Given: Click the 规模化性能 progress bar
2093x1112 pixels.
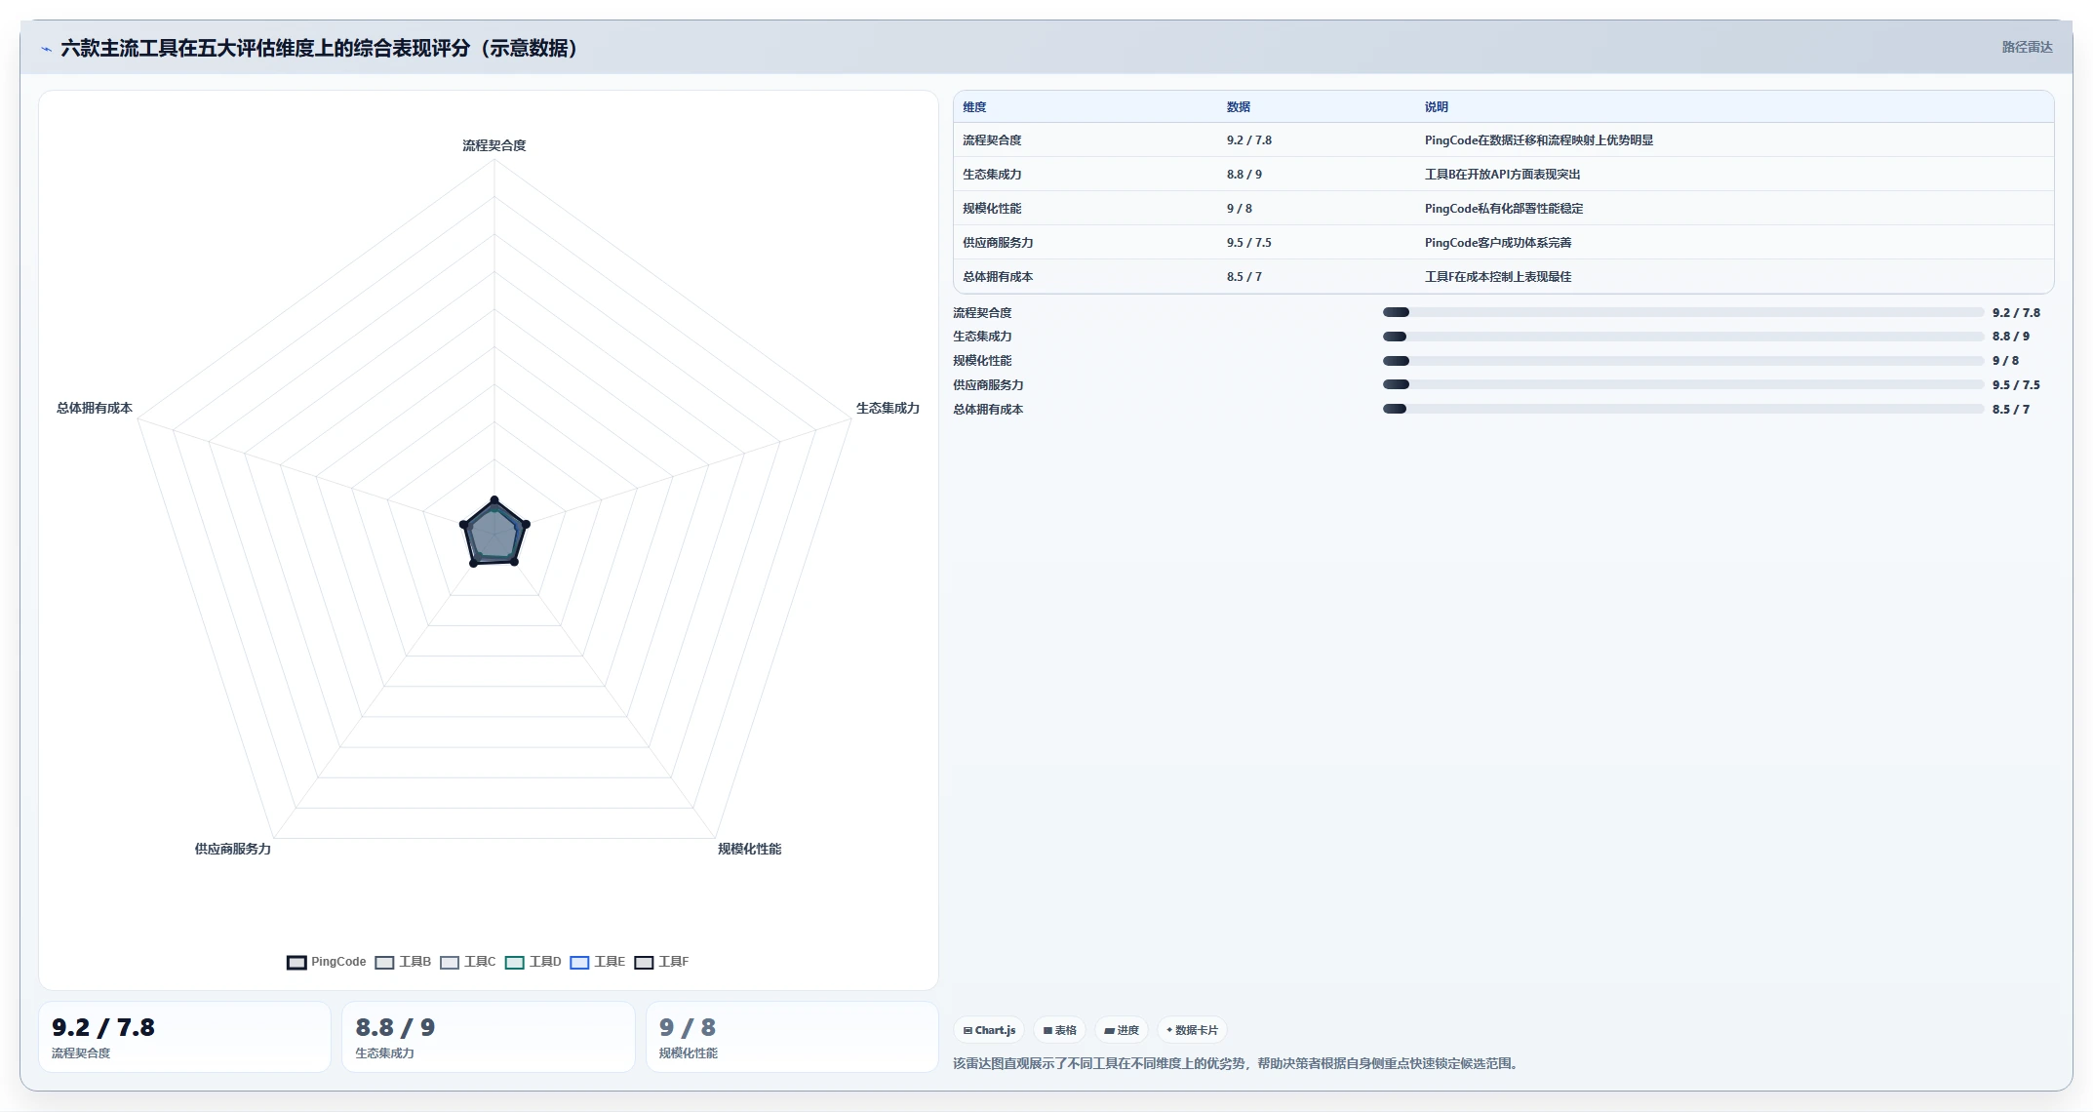Looking at the screenshot, I should pyautogui.click(x=1683, y=361).
